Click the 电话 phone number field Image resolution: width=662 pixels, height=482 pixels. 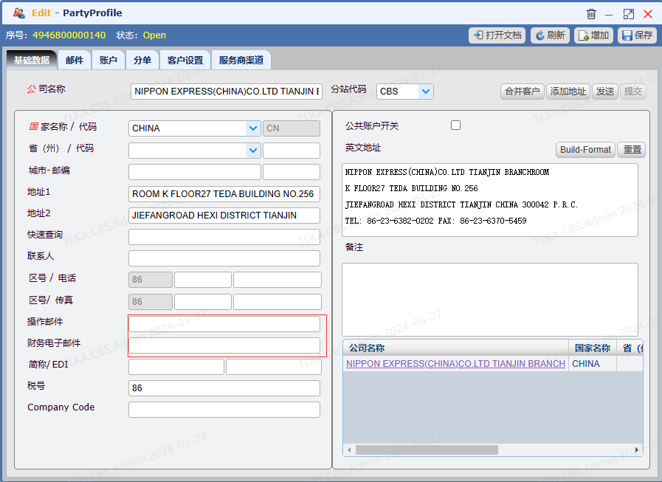tap(277, 280)
